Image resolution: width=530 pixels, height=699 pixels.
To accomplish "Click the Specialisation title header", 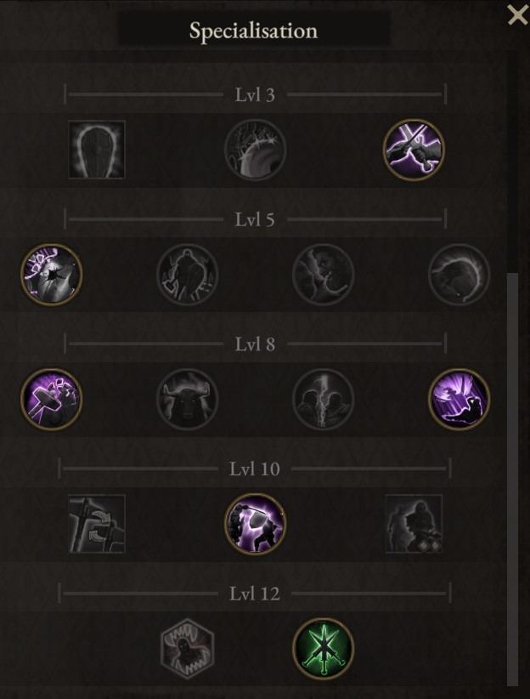I will point(253,31).
